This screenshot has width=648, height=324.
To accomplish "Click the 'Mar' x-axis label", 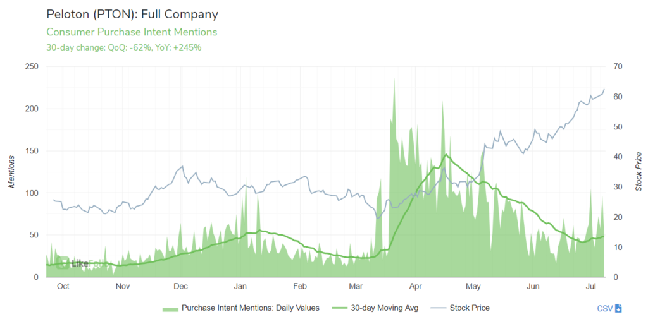I will 356,287.
